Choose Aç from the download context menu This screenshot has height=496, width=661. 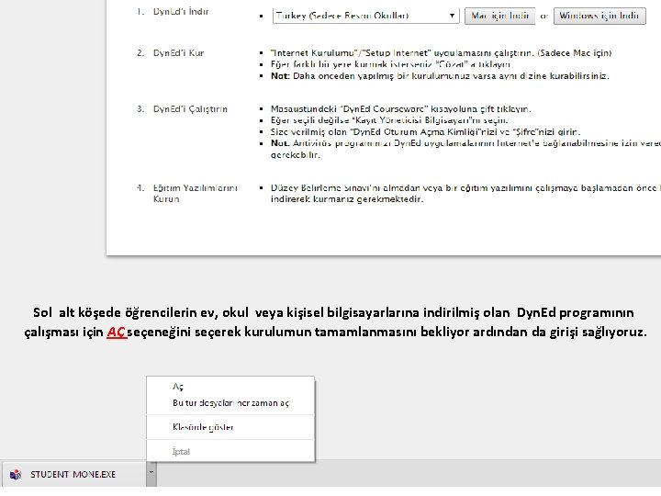pyautogui.click(x=230, y=387)
